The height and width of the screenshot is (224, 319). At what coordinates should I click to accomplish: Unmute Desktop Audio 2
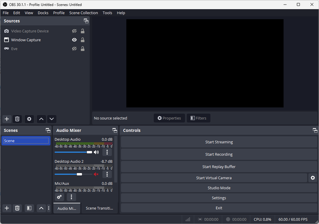(96, 174)
